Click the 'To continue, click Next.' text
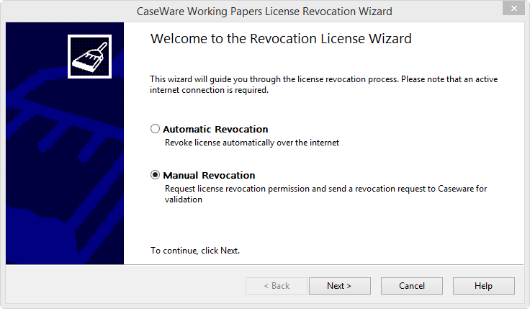The image size is (530, 309). (195, 251)
